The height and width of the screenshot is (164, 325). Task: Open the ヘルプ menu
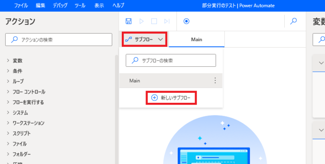pos(118,6)
